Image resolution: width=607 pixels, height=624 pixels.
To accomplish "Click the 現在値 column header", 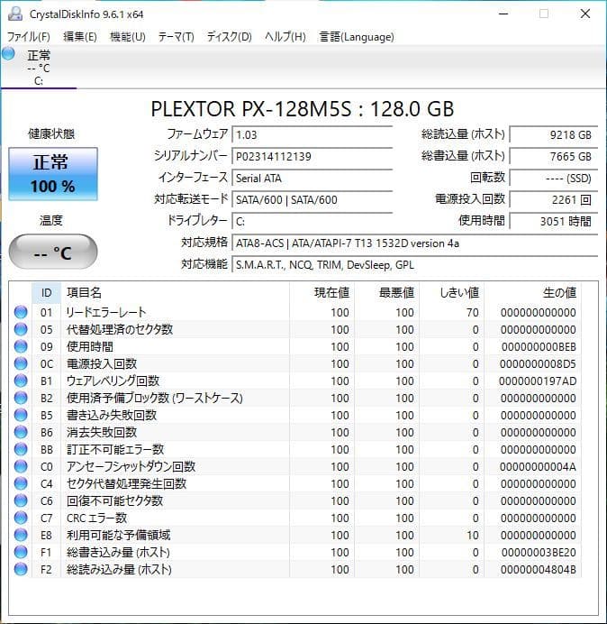I will [322, 293].
